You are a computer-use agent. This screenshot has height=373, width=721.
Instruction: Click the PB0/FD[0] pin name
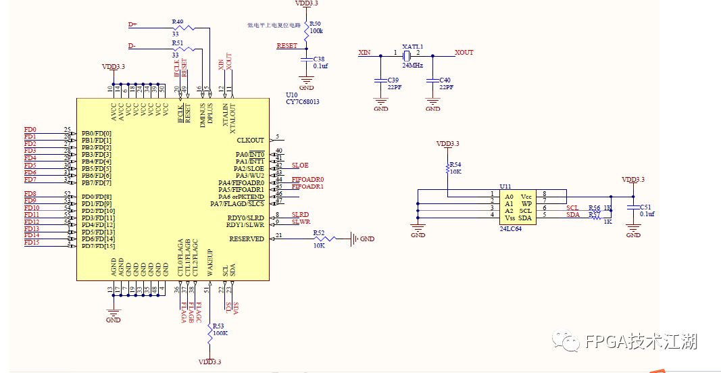[x=97, y=133]
